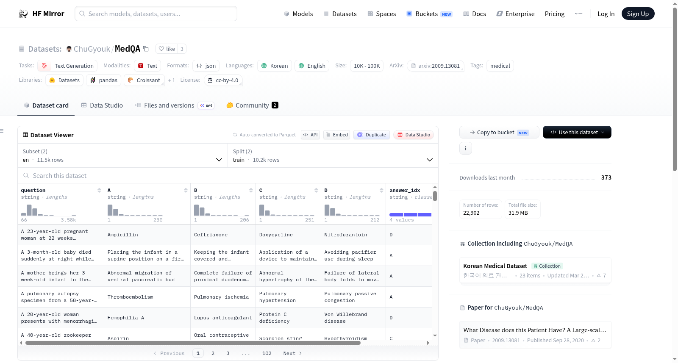
Task: Click the left sidebar toggle icon
Action: click(x=2, y=131)
